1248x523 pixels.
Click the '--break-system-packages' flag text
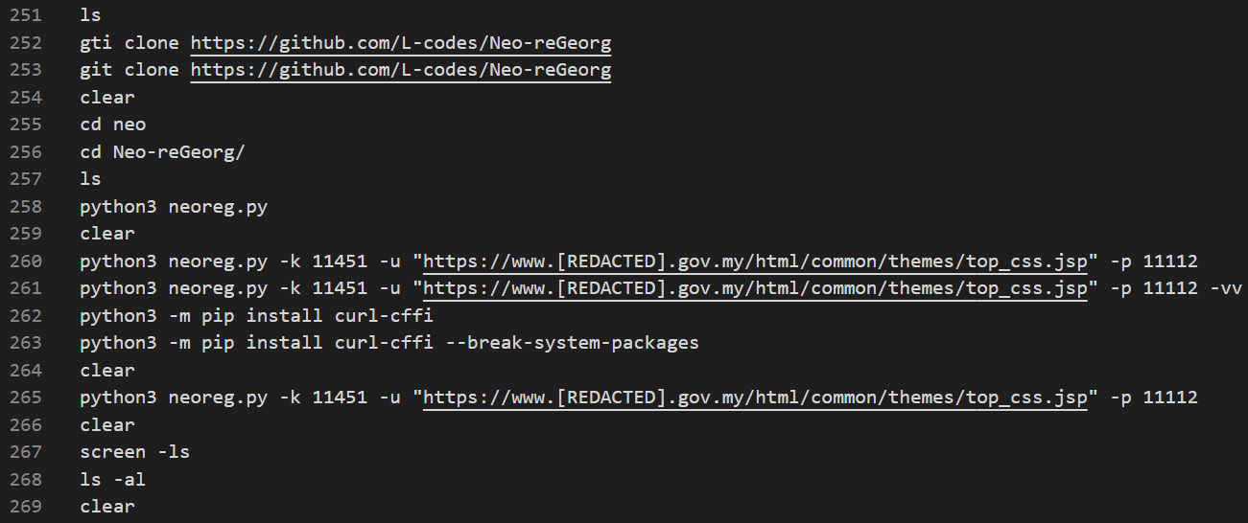pyautogui.click(x=572, y=342)
